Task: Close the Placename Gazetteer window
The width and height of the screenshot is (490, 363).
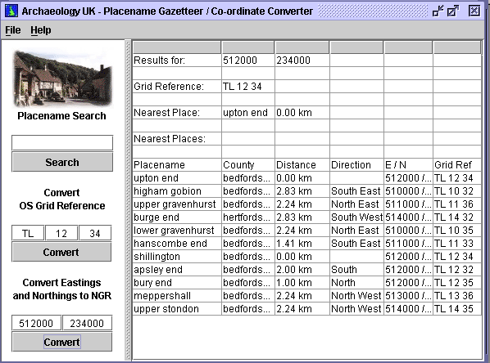Action: click(474, 11)
